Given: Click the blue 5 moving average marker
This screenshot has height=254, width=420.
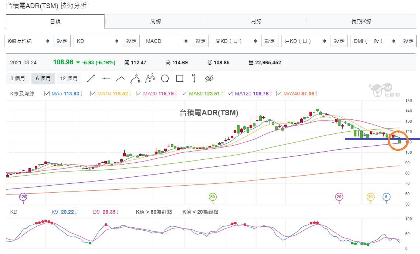Looking at the screenshot, I should click(x=386, y=197).
